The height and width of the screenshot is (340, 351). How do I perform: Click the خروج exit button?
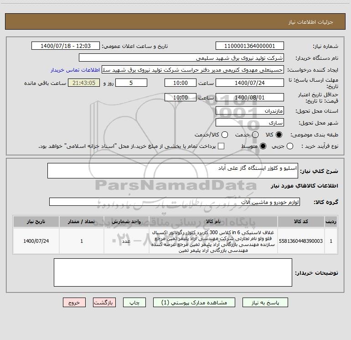(x=74, y=303)
